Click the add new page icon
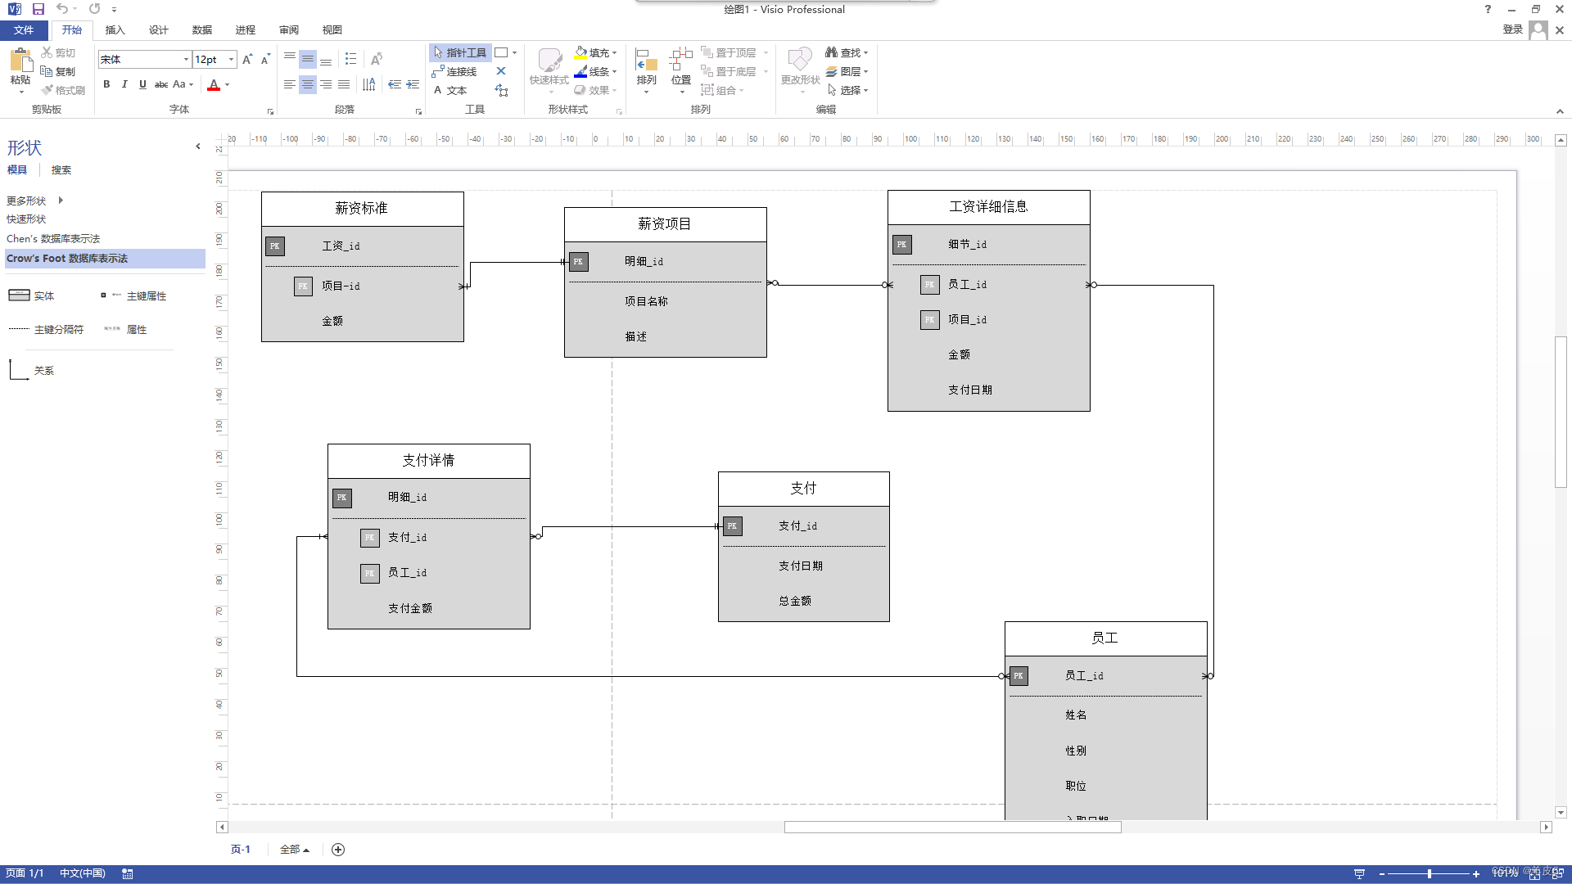The width and height of the screenshot is (1572, 884). [338, 850]
